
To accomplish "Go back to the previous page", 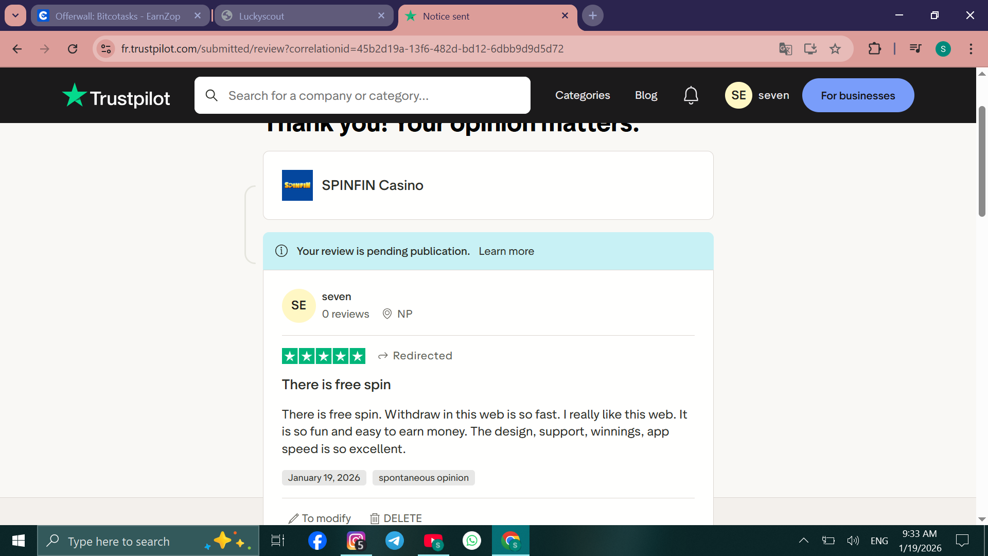I will pyautogui.click(x=17, y=49).
